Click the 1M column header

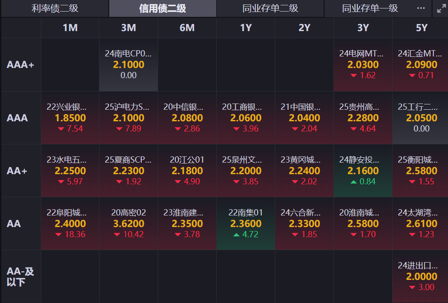[x=70, y=28]
